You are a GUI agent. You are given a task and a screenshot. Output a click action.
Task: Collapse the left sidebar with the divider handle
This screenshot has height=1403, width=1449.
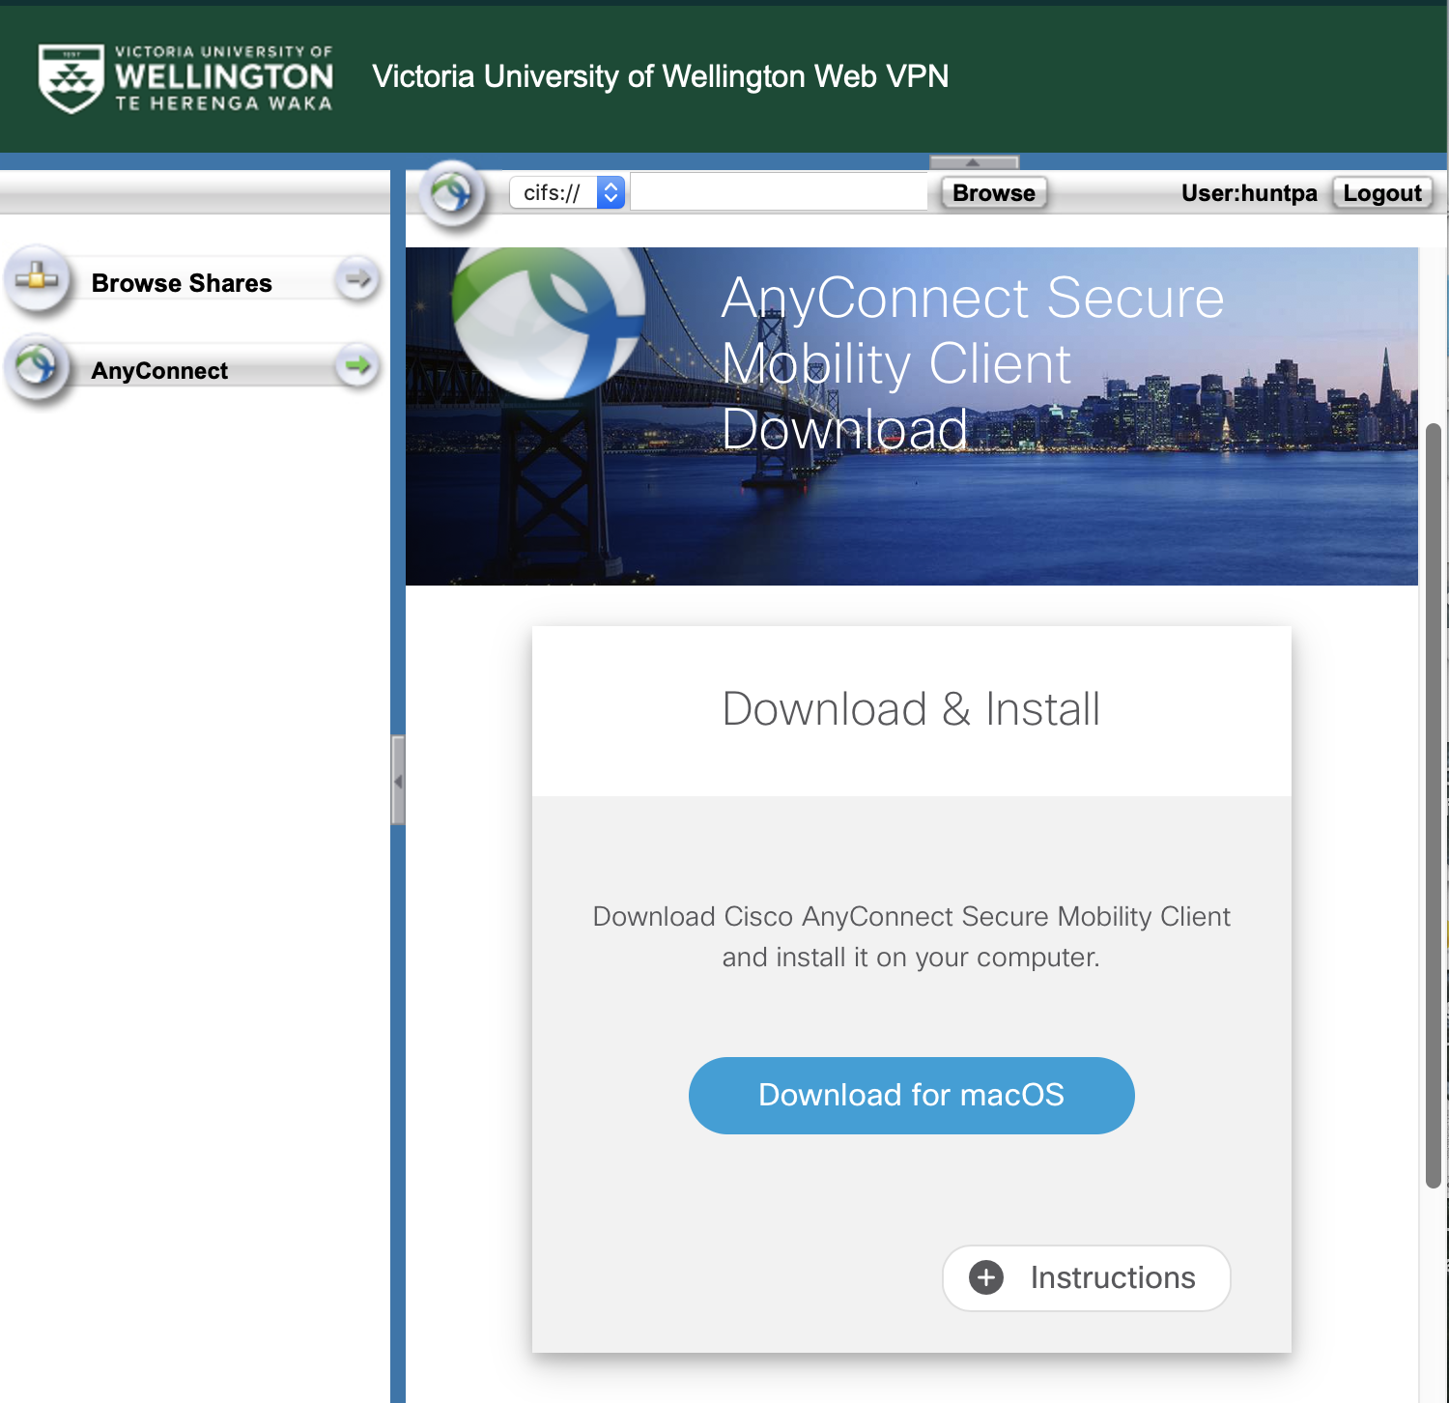click(397, 780)
